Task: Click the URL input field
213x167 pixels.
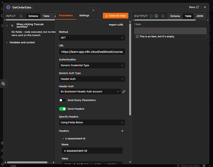Action: 92,52
